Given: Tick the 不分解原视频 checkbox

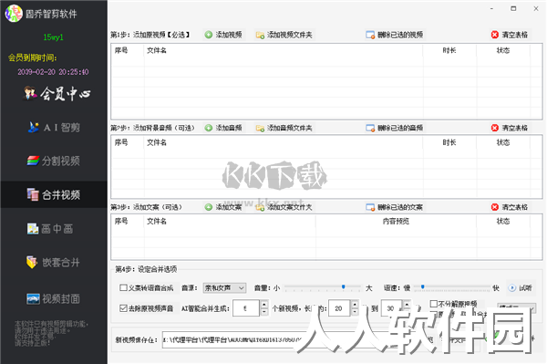Looking at the screenshot, I should tap(434, 304).
